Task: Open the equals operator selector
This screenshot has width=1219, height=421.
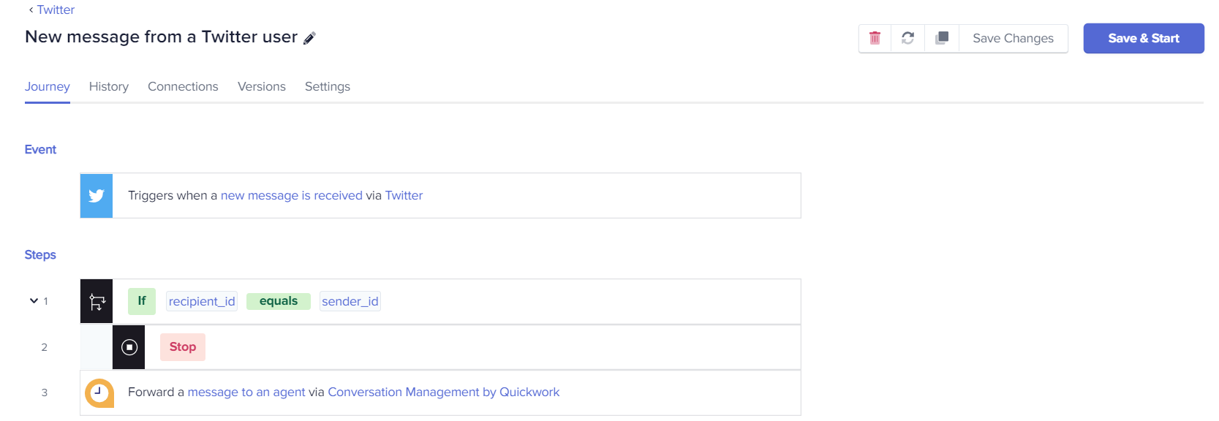Action: [x=279, y=301]
